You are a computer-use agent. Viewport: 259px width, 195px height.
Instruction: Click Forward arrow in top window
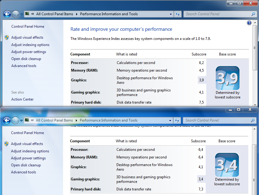point(16,14)
